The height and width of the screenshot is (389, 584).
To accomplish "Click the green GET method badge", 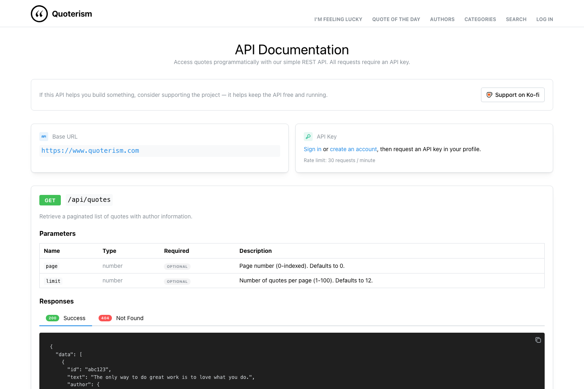I will [x=50, y=200].
